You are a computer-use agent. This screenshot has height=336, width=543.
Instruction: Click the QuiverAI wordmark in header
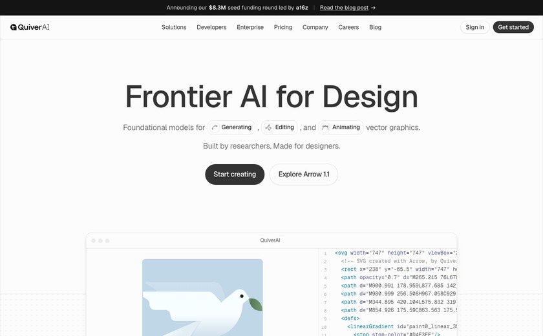coord(34,27)
